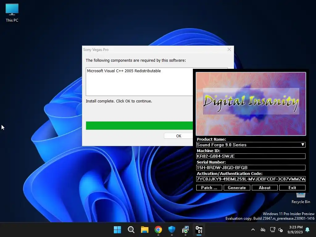Viewport: 316px width, 237px height.
Task: Click OK in the Sony Vegas Pro dialog
Action: pyautogui.click(x=178, y=136)
